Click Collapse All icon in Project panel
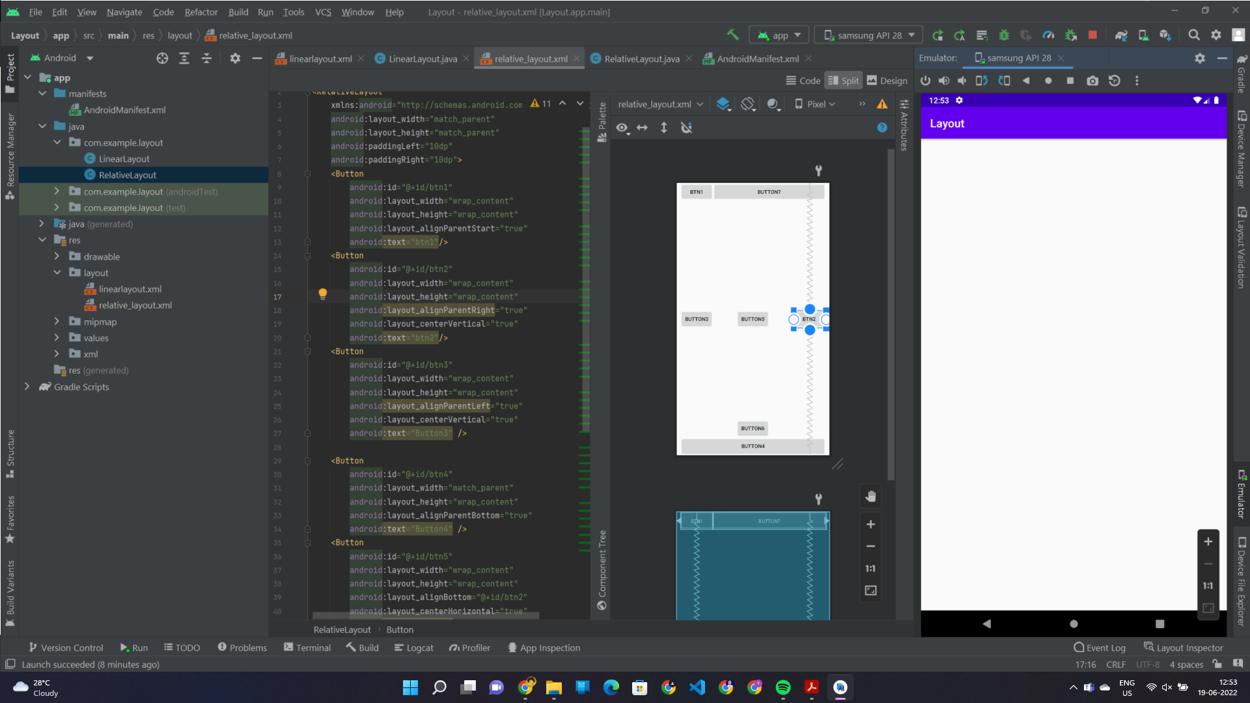Viewport: 1250px width, 703px height. [x=206, y=58]
